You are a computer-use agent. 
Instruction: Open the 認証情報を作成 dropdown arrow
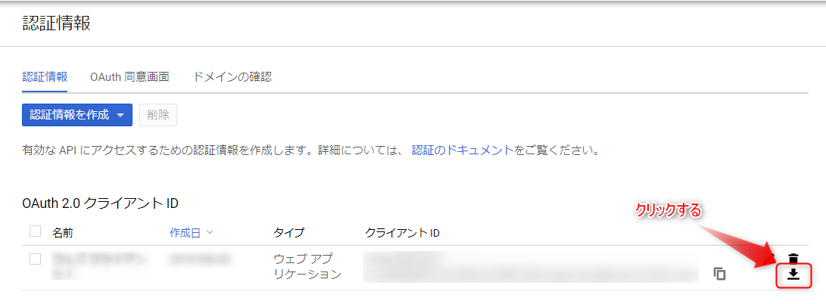point(121,115)
